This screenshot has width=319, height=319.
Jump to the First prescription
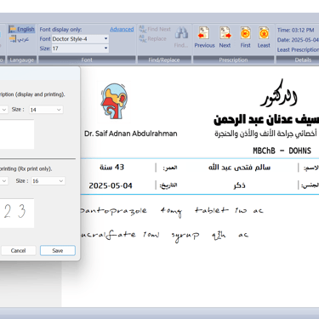(246, 37)
